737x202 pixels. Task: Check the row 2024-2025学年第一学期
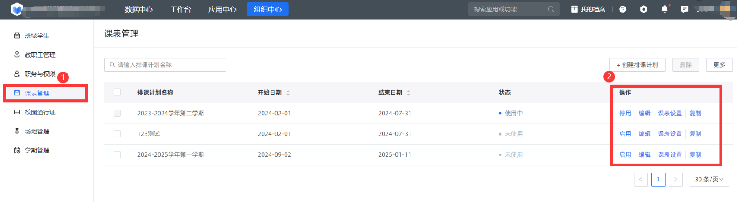tap(117, 155)
